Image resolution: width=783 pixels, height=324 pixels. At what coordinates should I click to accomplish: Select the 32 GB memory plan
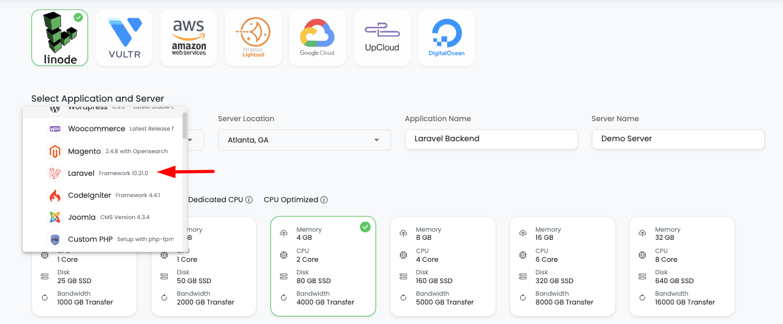(682, 266)
